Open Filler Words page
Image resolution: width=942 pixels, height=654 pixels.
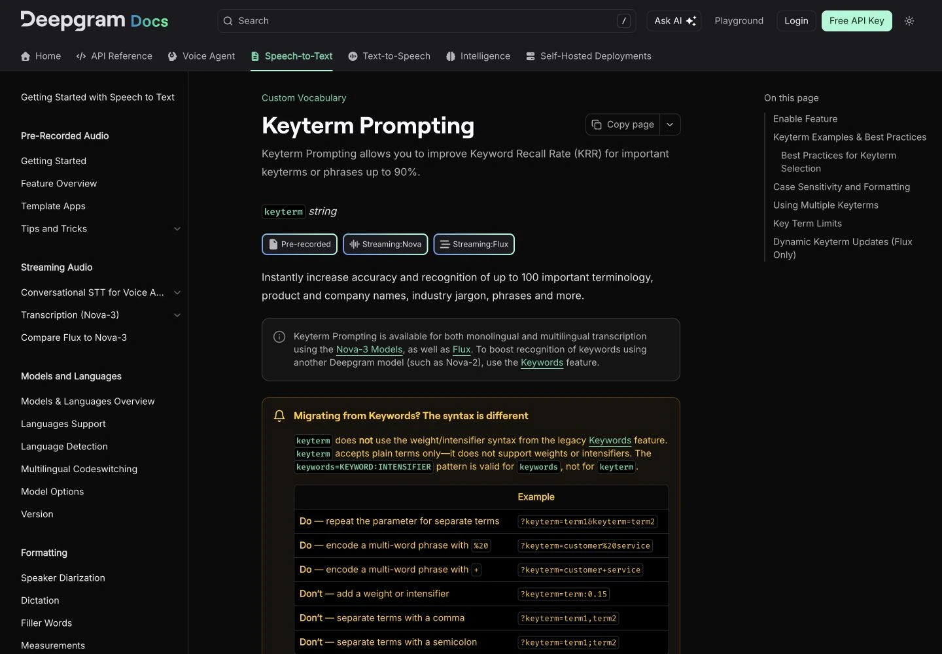[x=46, y=623]
